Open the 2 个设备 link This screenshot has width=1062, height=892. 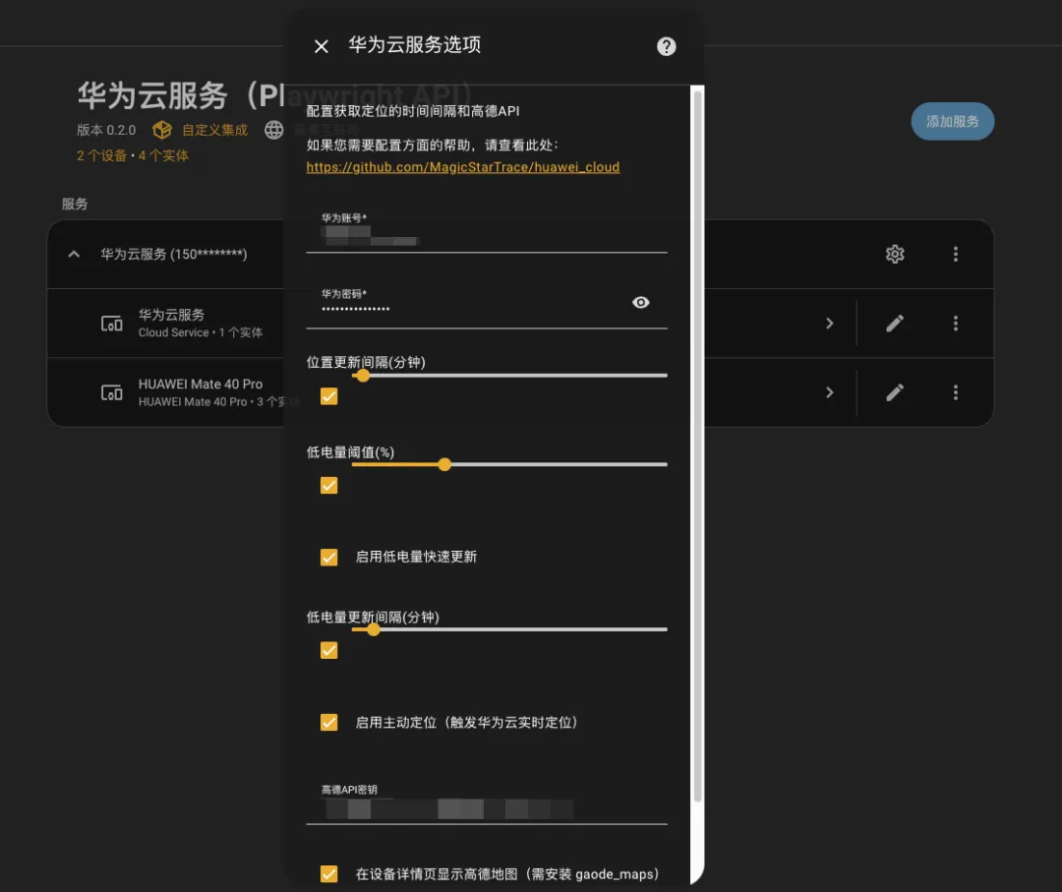101,155
